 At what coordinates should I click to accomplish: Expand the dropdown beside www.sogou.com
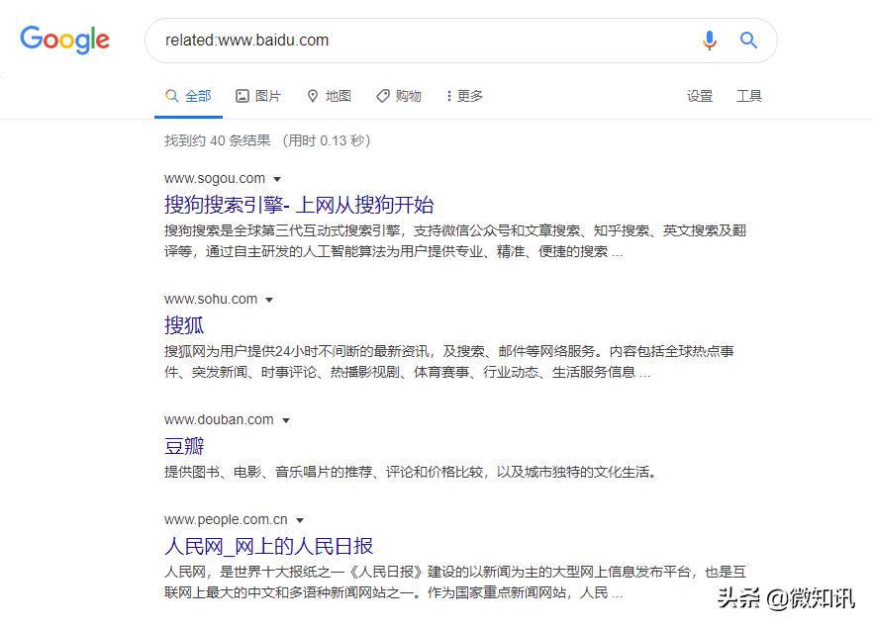[x=278, y=178]
